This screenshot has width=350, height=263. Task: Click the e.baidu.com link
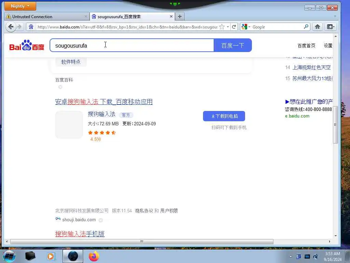[297, 116]
